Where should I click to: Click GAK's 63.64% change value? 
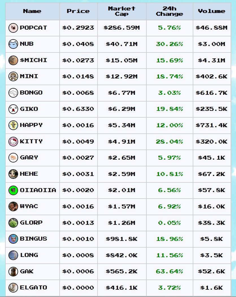(x=169, y=271)
